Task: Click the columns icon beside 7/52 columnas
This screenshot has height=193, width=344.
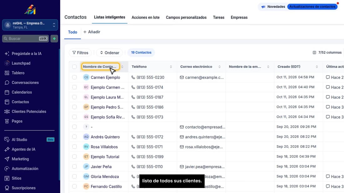Action: pos(314,52)
